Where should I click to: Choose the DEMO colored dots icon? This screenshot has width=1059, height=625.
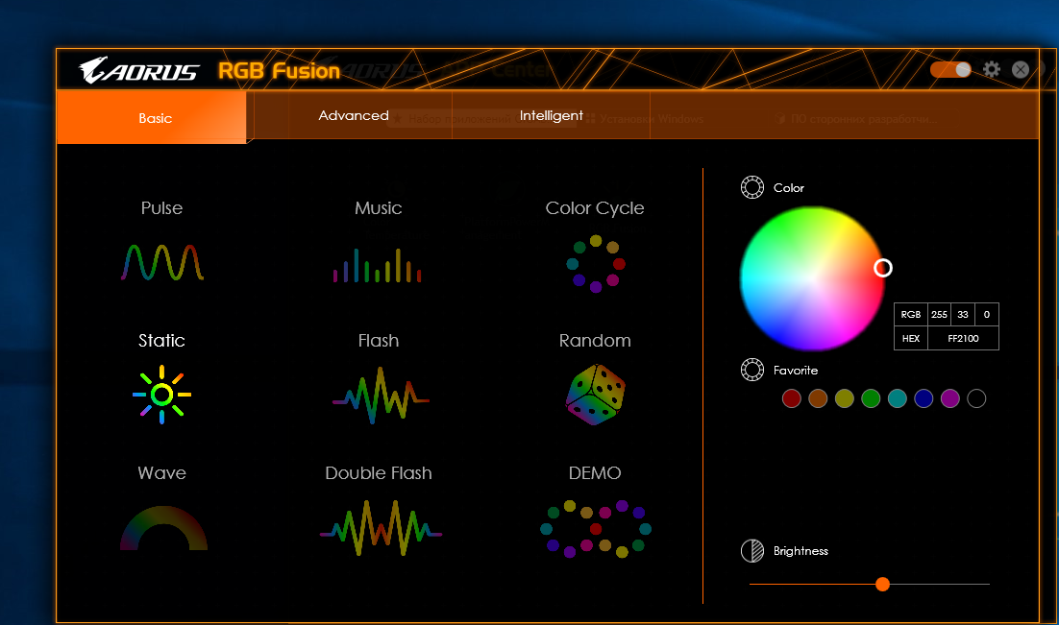(x=596, y=528)
